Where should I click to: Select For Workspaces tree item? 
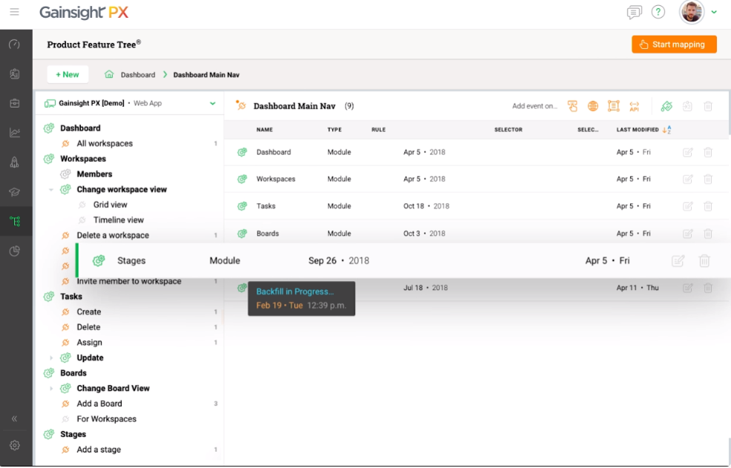pyautogui.click(x=107, y=419)
